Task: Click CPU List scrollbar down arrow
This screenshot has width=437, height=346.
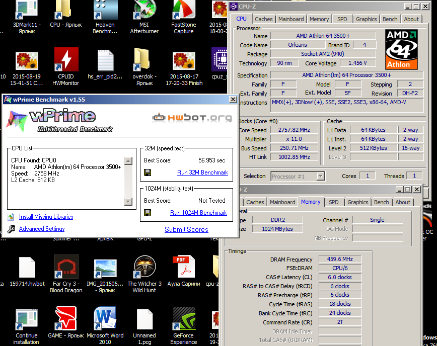Action: 128,201
